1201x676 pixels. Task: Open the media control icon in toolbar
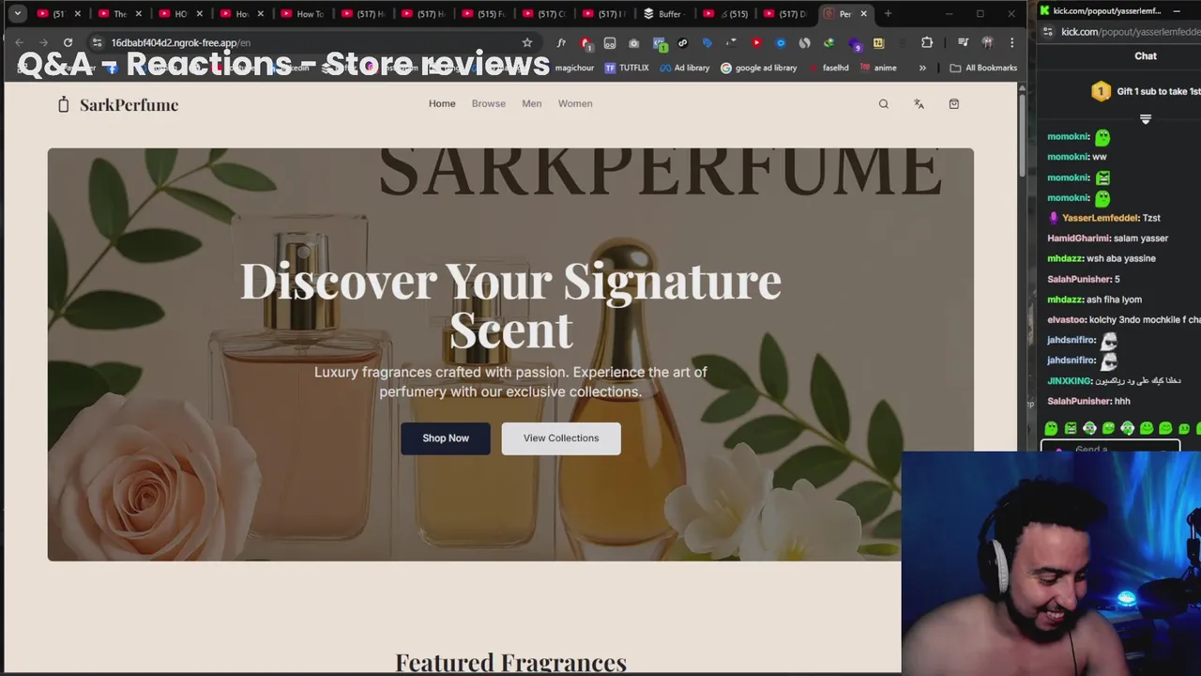click(963, 42)
